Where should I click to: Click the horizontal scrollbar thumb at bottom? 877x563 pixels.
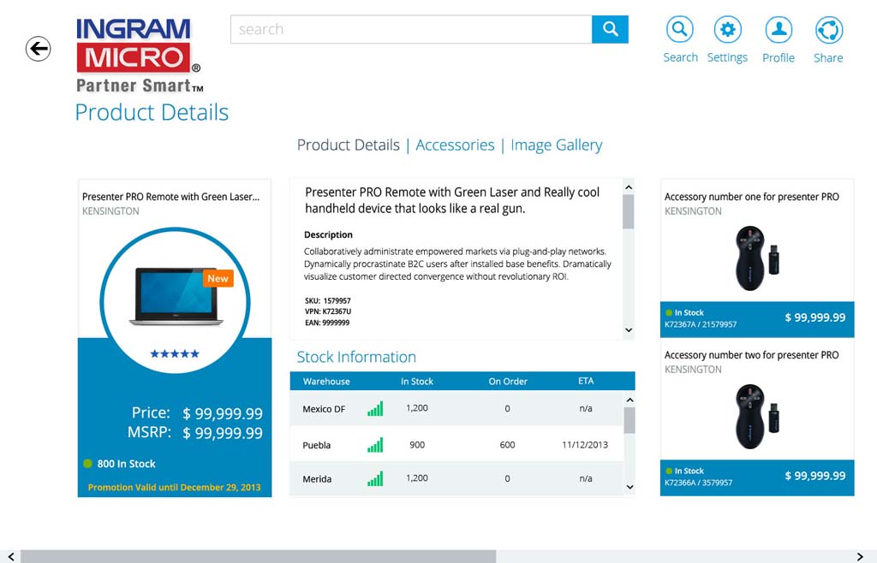(257, 556)
